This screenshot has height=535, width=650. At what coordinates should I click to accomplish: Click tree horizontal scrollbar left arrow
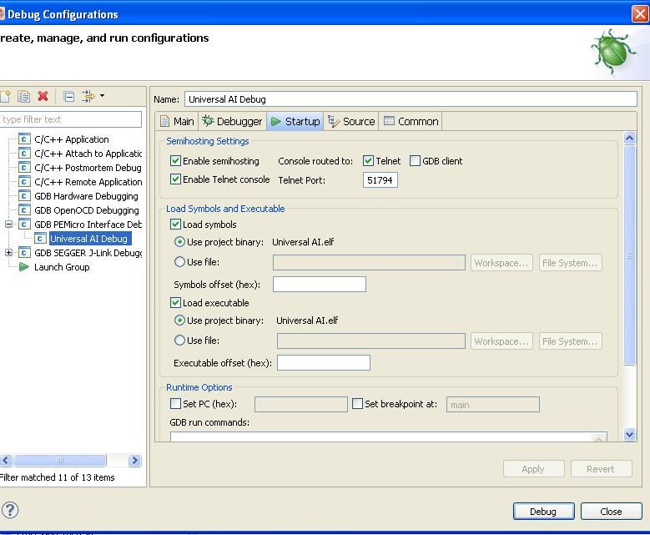pyautogui.click(x=6, y=461)
